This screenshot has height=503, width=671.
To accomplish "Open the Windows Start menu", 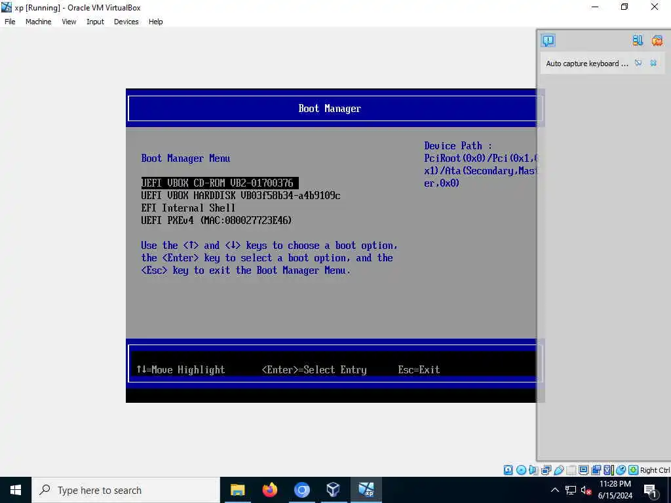I will (16, 490).
